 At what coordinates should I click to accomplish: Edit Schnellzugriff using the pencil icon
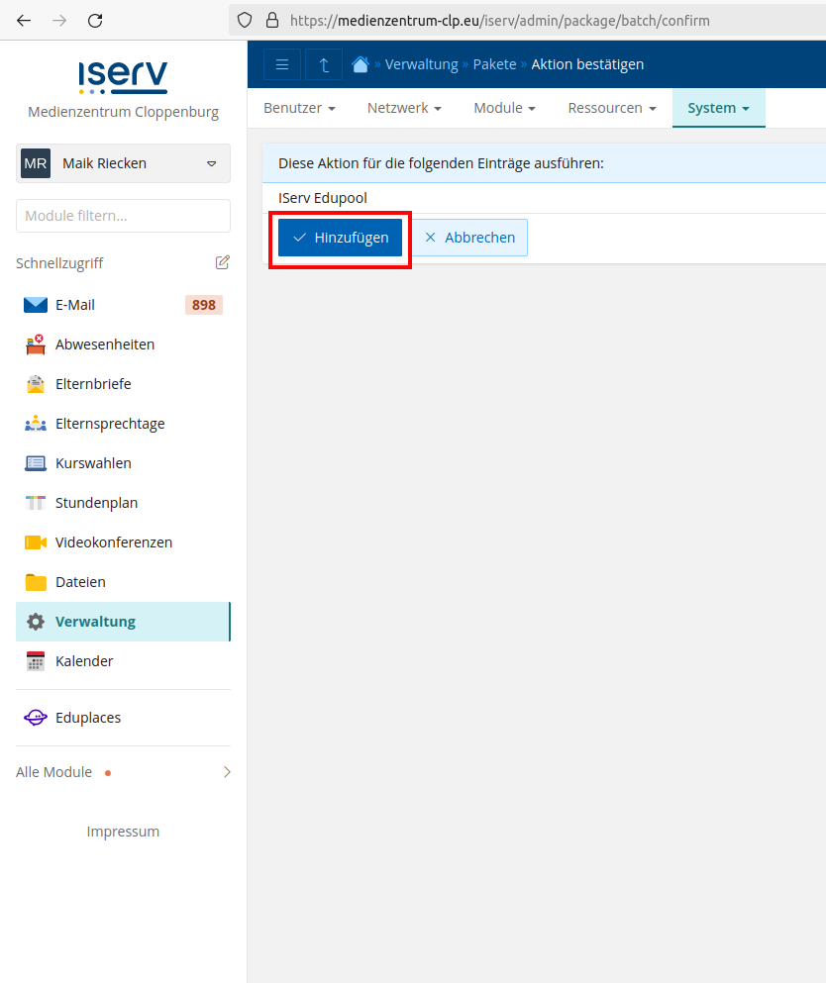pyautogui.click(x=223, y=262)
